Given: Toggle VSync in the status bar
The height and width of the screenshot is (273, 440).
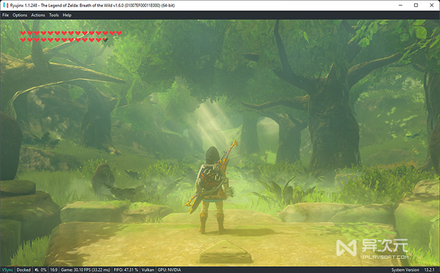Looking at the screenshot, I should [x=7, y=270].
